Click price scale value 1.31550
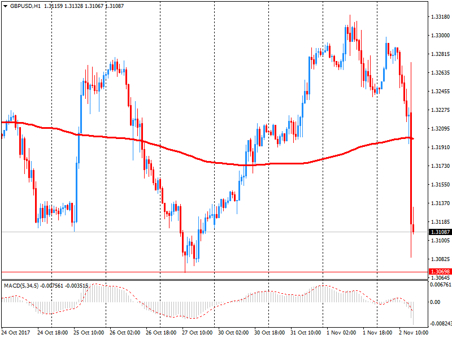This screenshot has width=452, height=339. tap(440, 185)
